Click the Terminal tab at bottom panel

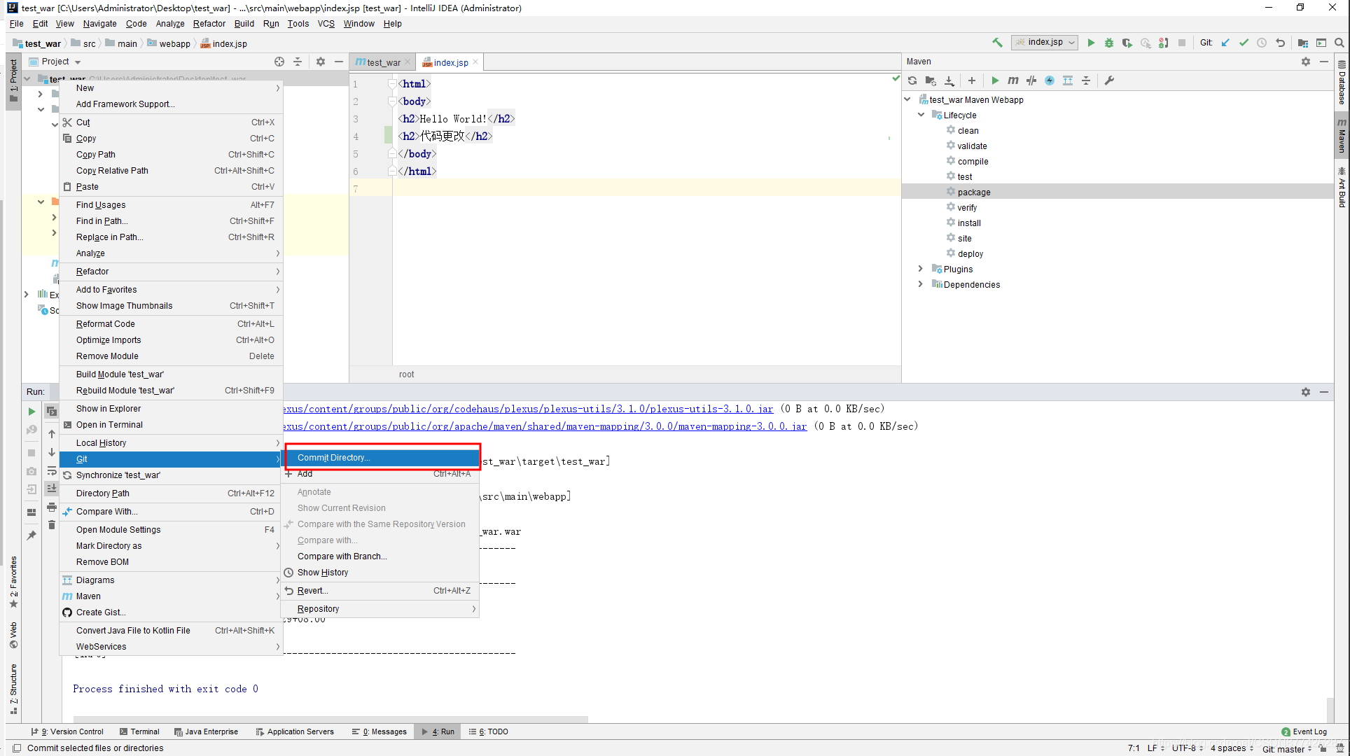click(144, 732)
